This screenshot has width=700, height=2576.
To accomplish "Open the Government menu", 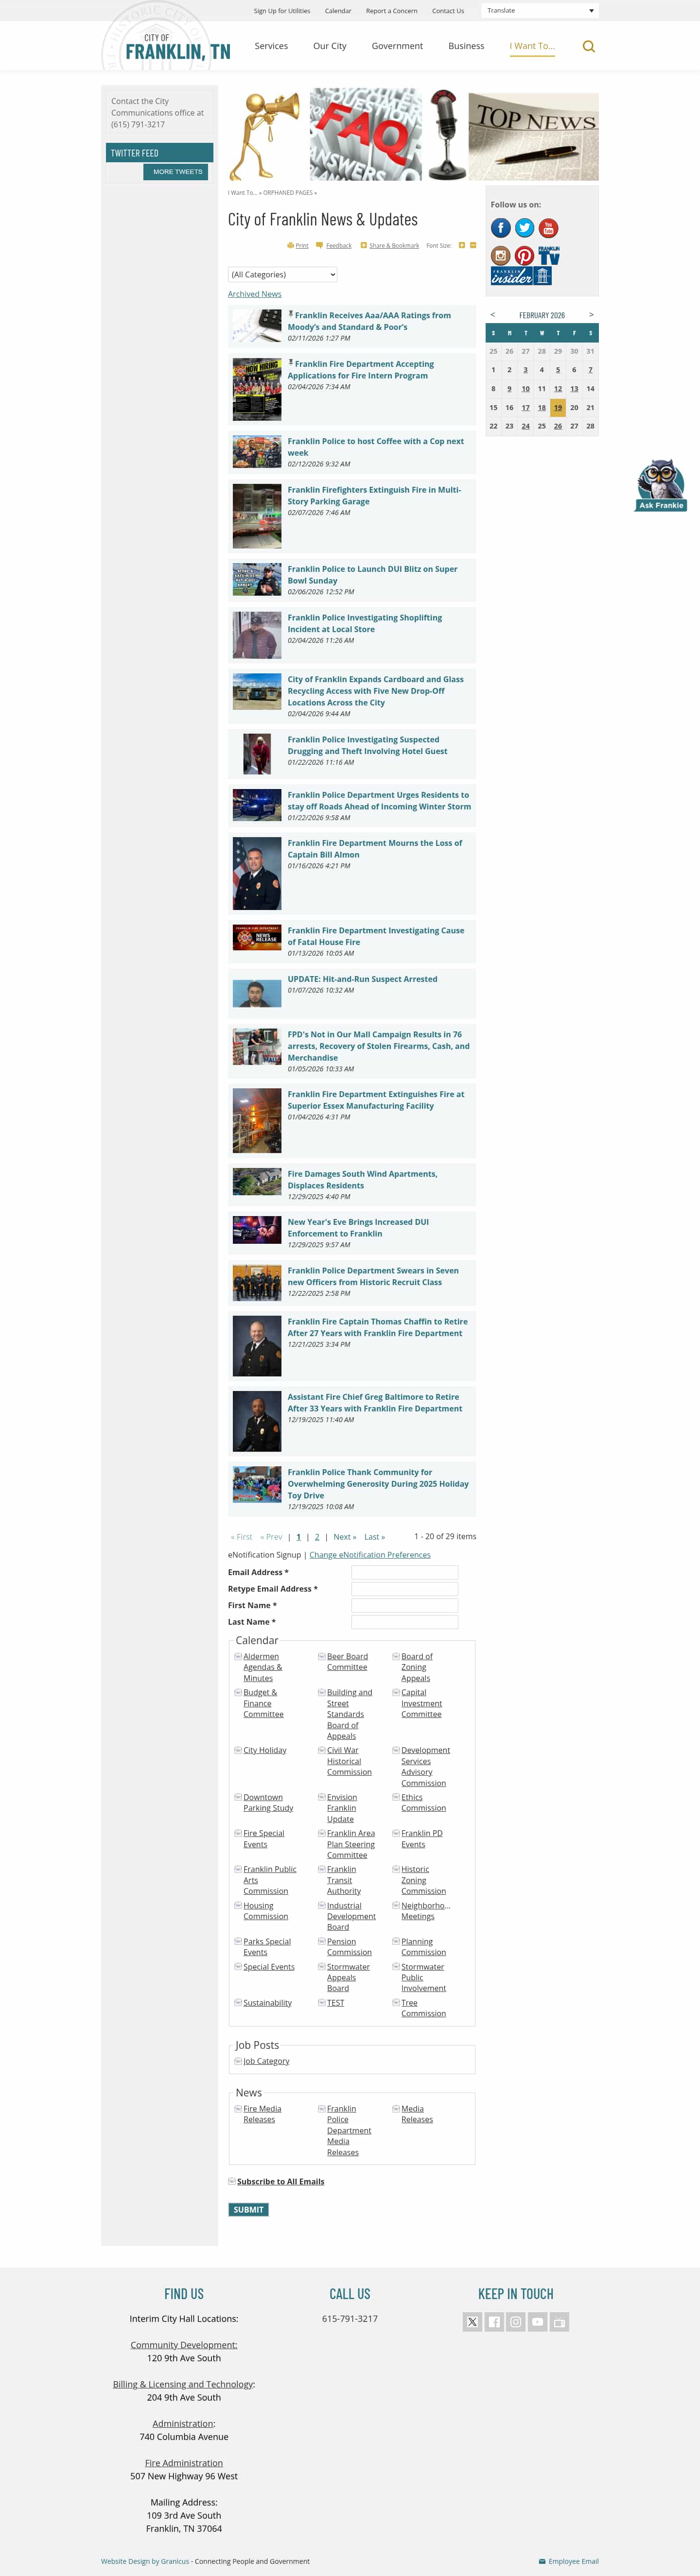I will tap(397, 46).
